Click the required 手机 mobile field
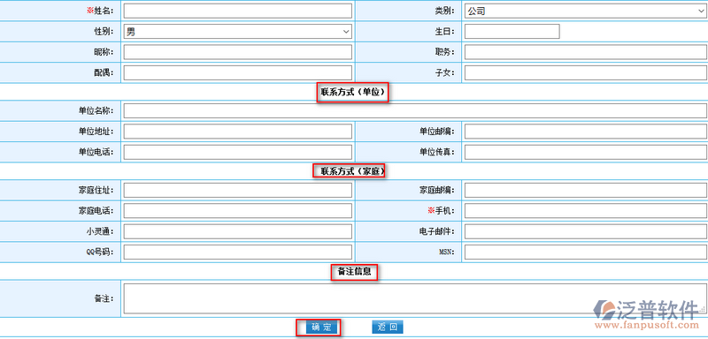Screen dimensions: 708x339 coord(586,211)
